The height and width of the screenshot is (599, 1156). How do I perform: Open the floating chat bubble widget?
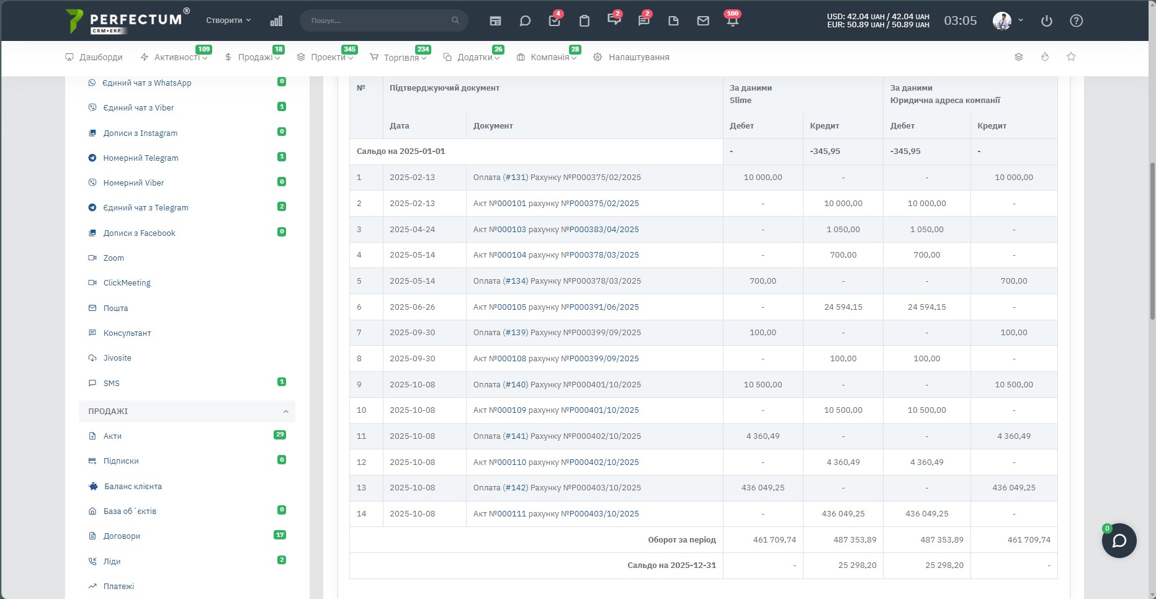pos(1119,541)
